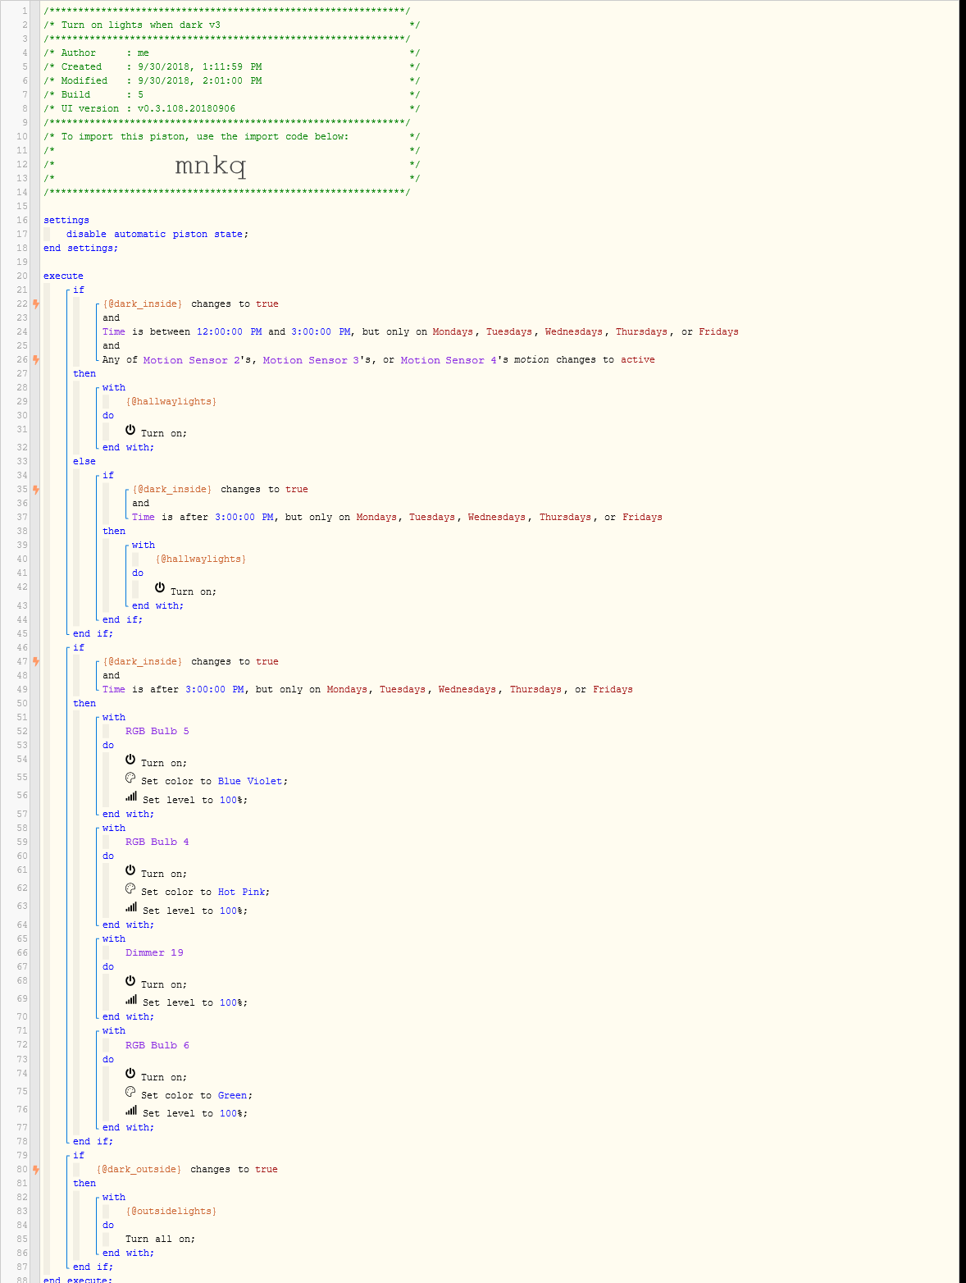The width and height of the screenshot is (966, 1283).
Task: Click the {@outsidelights} variable
Action: coord(171,1211)
